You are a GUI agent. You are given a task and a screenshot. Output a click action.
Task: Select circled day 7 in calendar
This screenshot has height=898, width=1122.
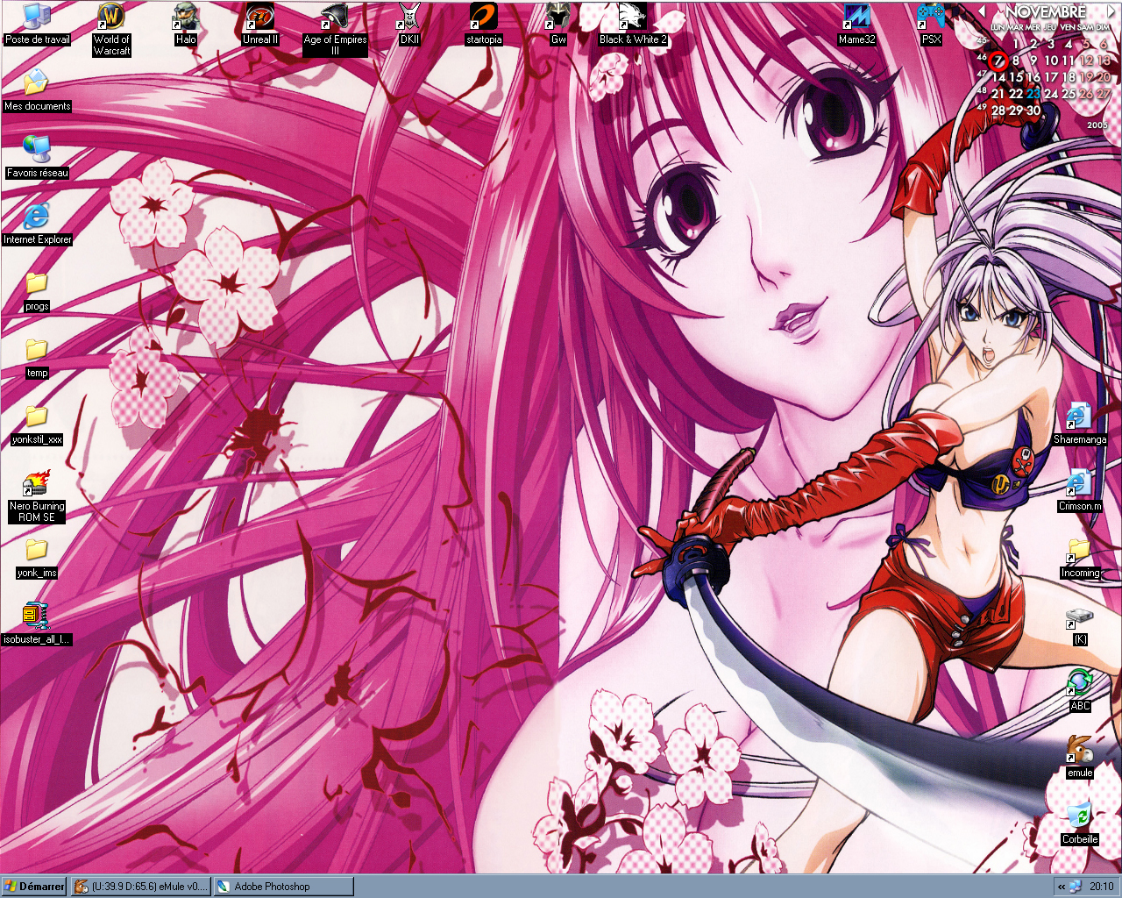[x=998, y=61]
